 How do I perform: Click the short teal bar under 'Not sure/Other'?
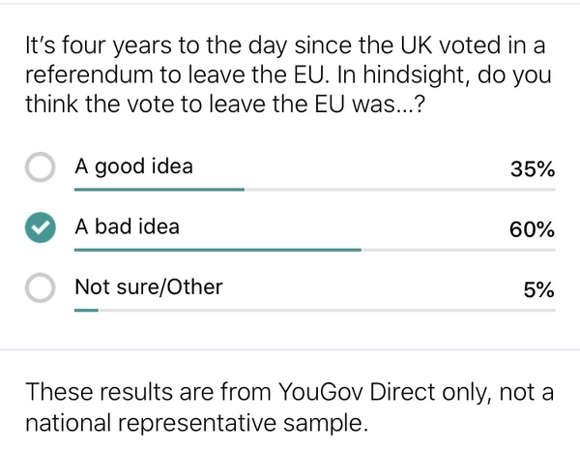87,310
